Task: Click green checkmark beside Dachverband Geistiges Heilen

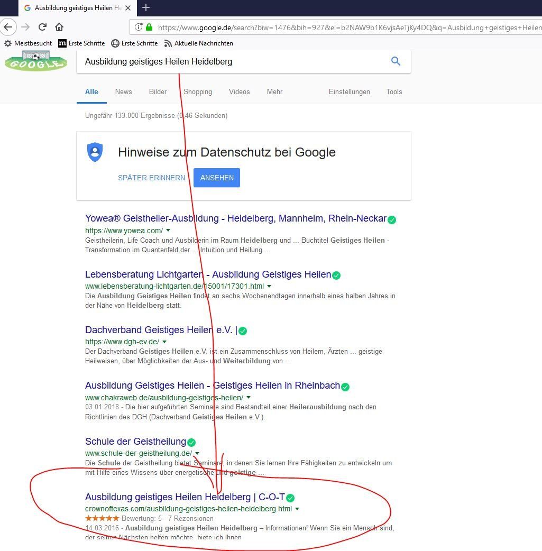Action: coord(243,330)
